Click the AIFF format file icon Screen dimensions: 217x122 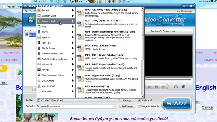click(x=80, y=37)
